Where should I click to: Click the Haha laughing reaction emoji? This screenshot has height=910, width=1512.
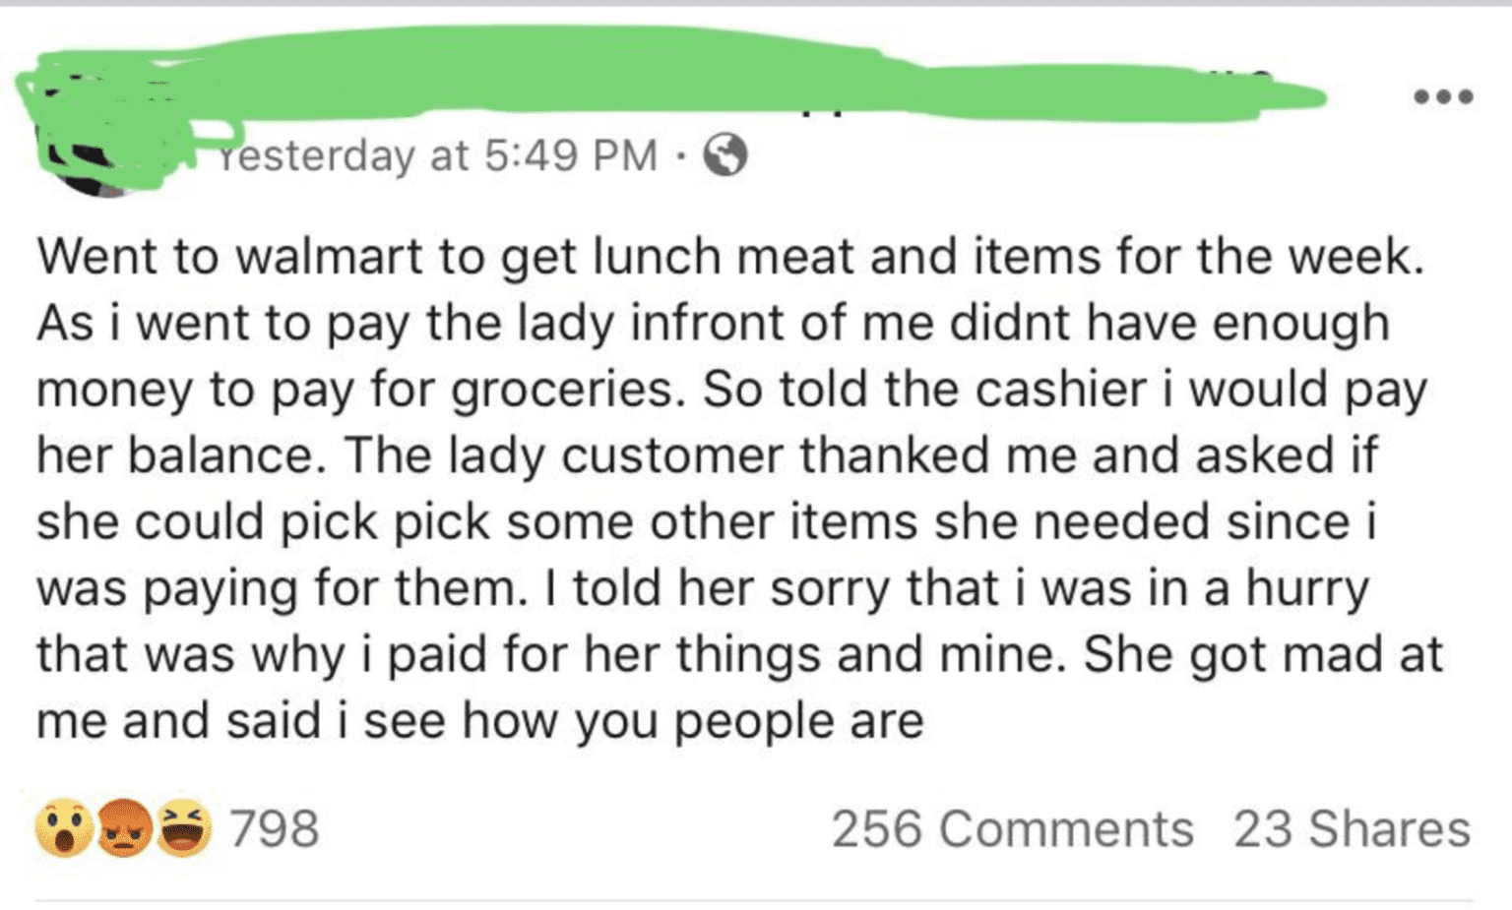(183, 828)
